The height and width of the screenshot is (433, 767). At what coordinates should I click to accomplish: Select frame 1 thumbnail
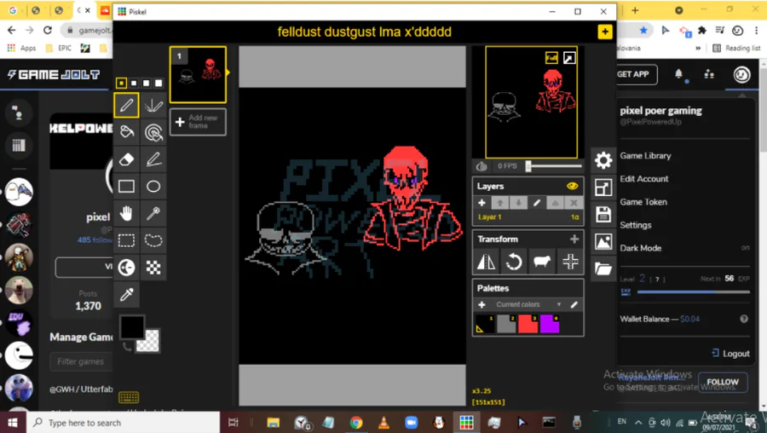coord(198,74)
